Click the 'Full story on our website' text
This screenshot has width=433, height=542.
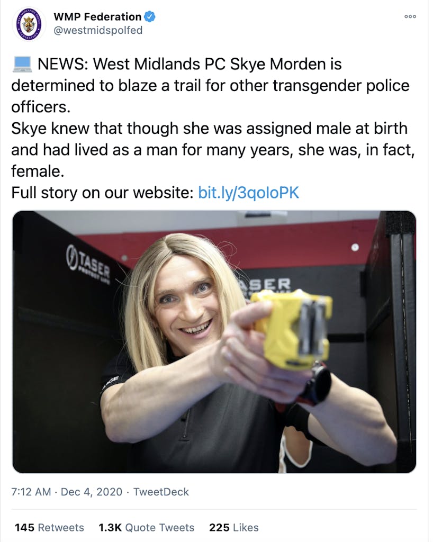pos(102,193)
